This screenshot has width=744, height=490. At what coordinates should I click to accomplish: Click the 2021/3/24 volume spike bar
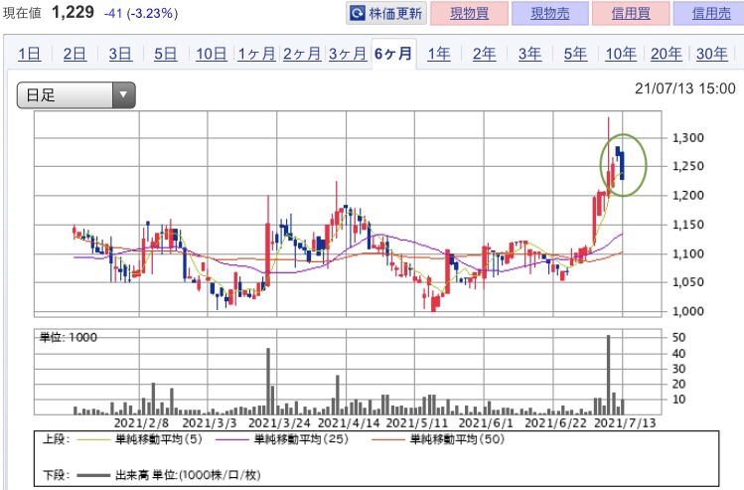(268, 382)
